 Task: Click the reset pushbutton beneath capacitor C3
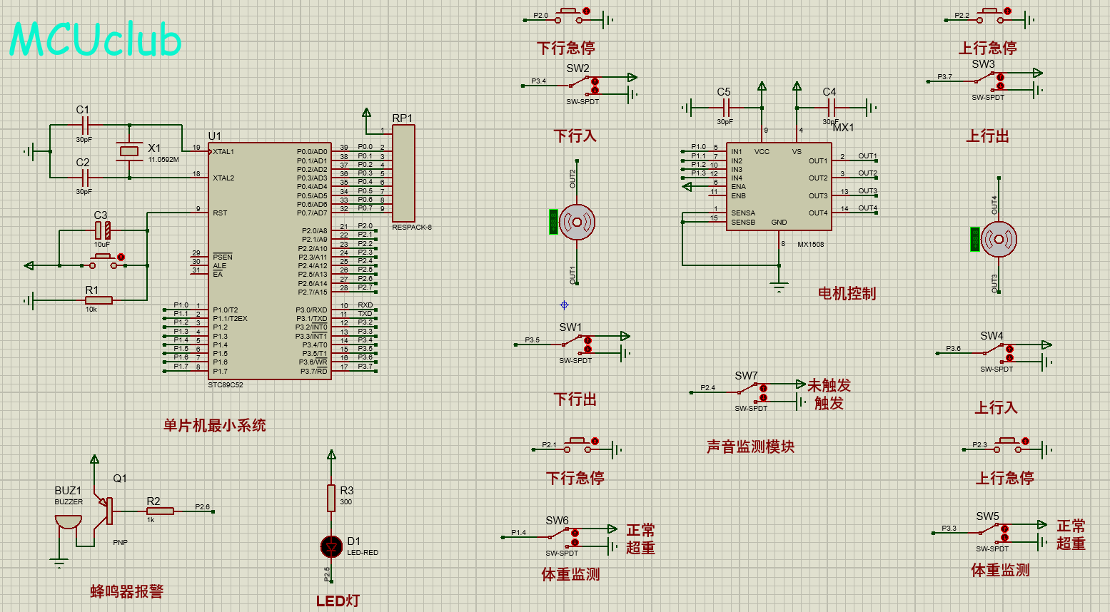[104, 261]
